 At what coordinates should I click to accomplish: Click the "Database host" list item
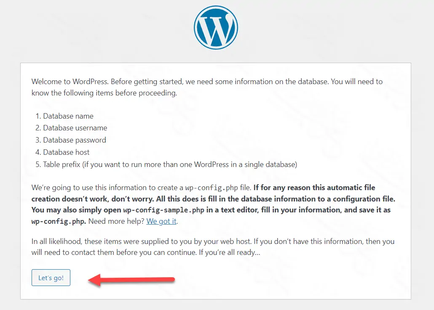point(66,152)
